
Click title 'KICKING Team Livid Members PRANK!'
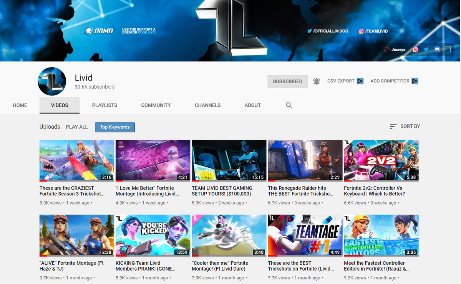coord(146,266)
